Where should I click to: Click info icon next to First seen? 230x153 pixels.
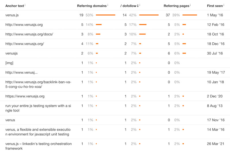coord(224,5)
